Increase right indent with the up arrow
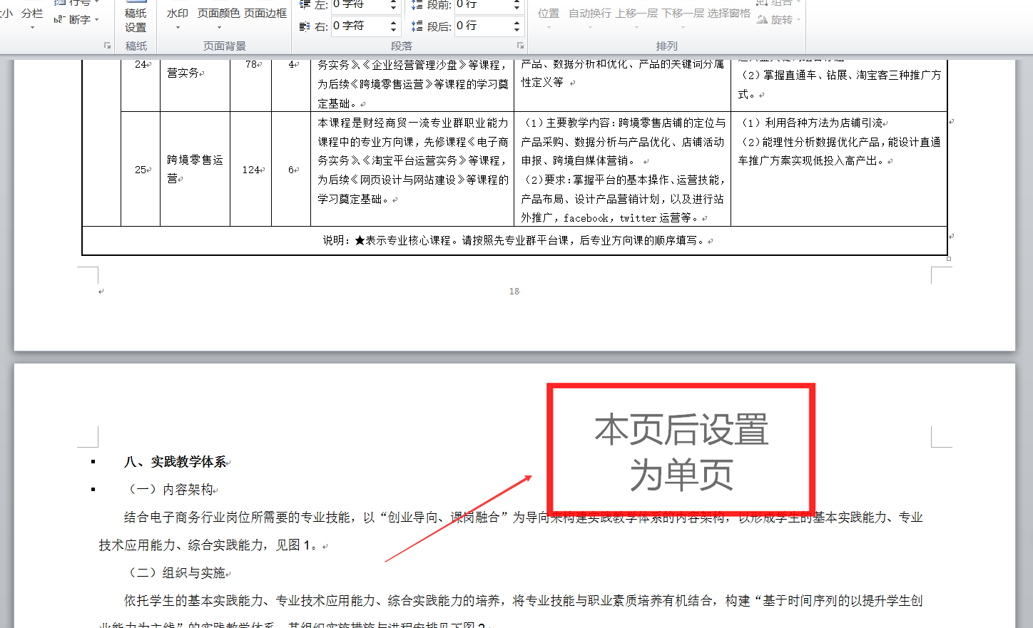Image resolution: width=1033 pixels, height=628 pixels. coord(393,22)
